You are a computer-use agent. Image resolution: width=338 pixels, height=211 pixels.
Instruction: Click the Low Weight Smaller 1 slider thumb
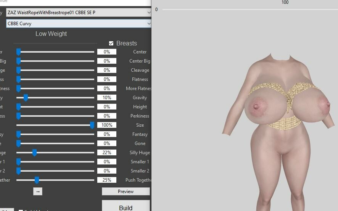tap(19, 162)
